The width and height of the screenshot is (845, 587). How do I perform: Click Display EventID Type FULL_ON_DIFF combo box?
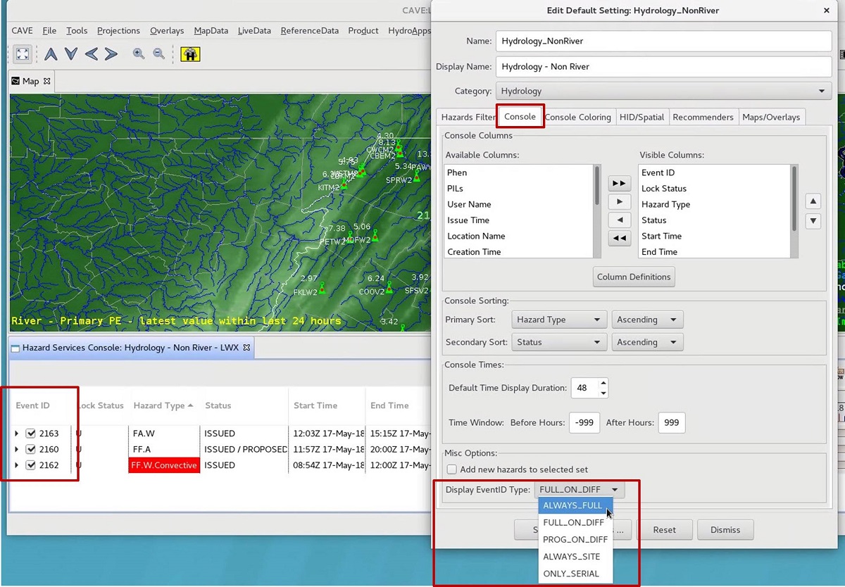(580, 489)
